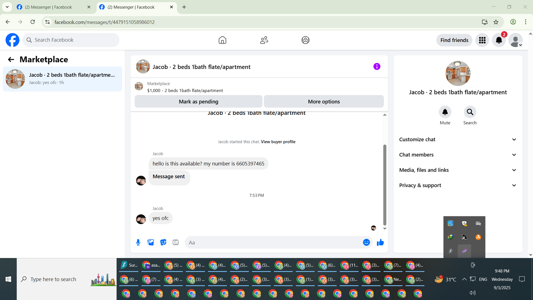Reload the page
533x300 pixels.
[x=33, y=22]
